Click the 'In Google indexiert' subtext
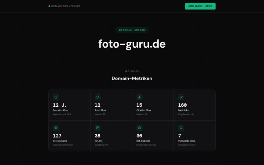 (187, 145)
